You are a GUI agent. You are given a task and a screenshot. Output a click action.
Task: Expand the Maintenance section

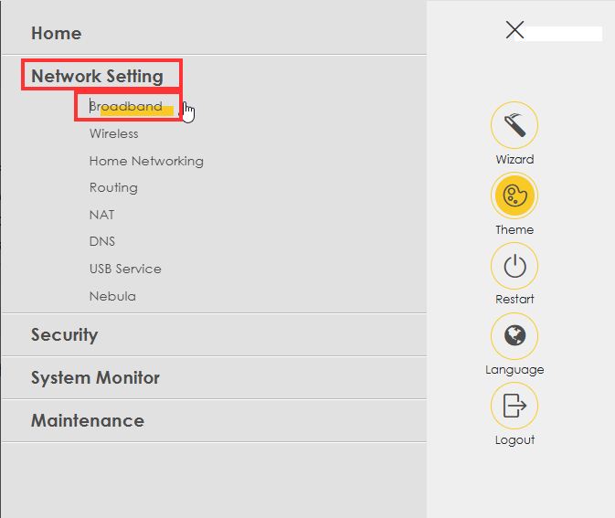(88, 420)
